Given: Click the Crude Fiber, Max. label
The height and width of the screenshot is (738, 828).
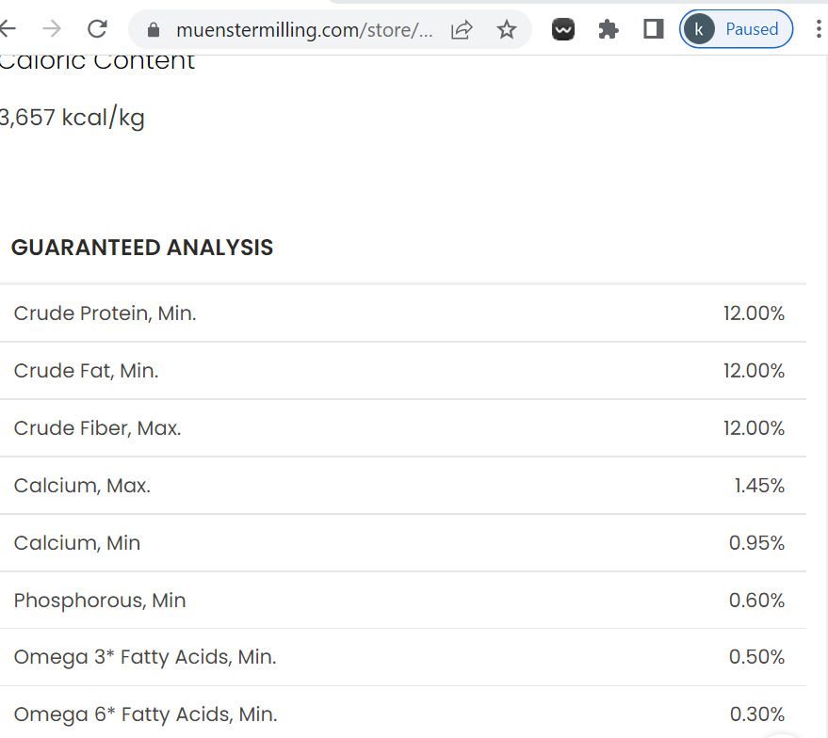Looking at the screenshot, I should 97,428.
